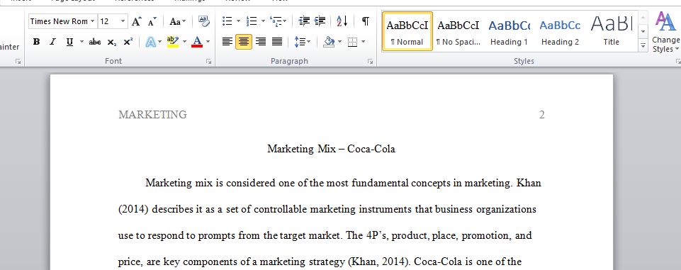Click Numbering list icon
This screenshot has width=681, height=270.
252,21
